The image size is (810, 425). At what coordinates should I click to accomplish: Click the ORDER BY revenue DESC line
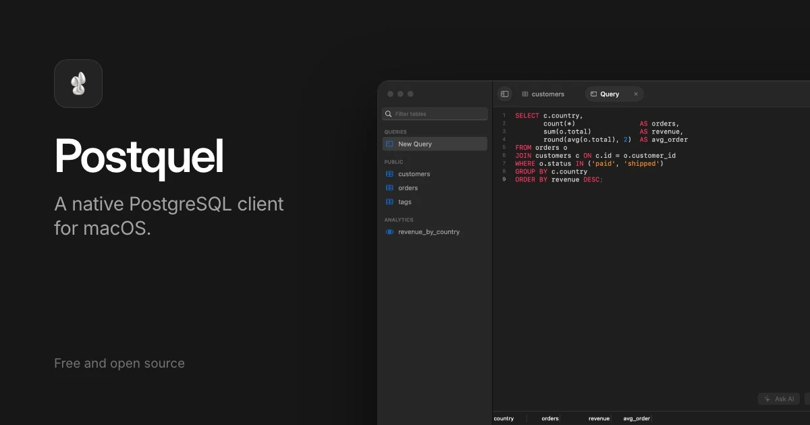pyautogui.click(x=559, y=180)
